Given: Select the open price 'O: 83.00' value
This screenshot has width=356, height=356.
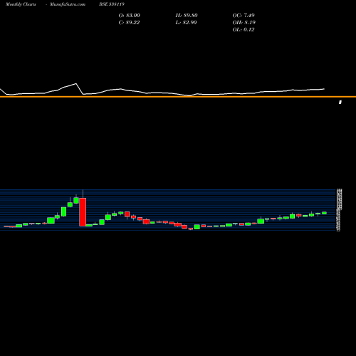Looking at the screenshot, I should point(130,16).
